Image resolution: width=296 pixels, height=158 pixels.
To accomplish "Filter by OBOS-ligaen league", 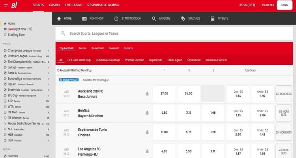I will click(175, 60).
